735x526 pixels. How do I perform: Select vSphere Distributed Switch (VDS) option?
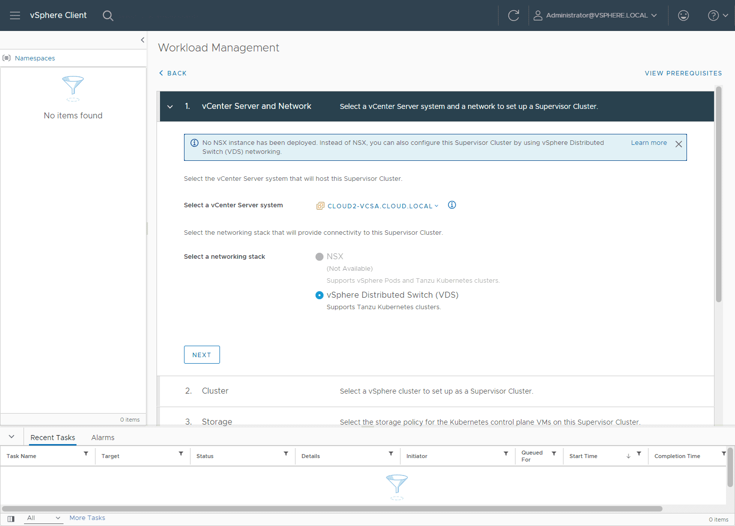(x=319, y=295)
